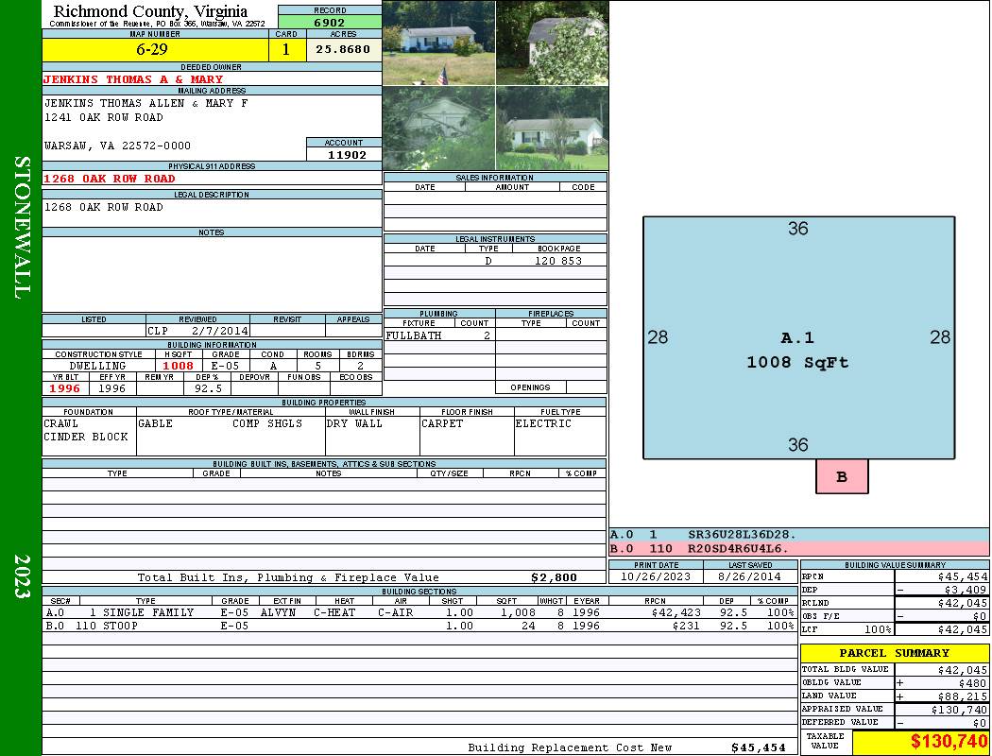Select the A.0 sketch code row

coord(798,535)
